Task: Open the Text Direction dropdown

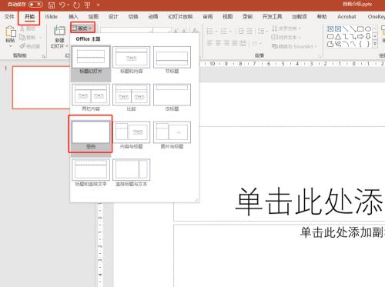Action: point(286,28)
